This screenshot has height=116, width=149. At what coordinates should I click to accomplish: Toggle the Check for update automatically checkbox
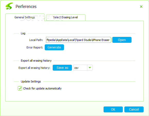tap(20, 88)
